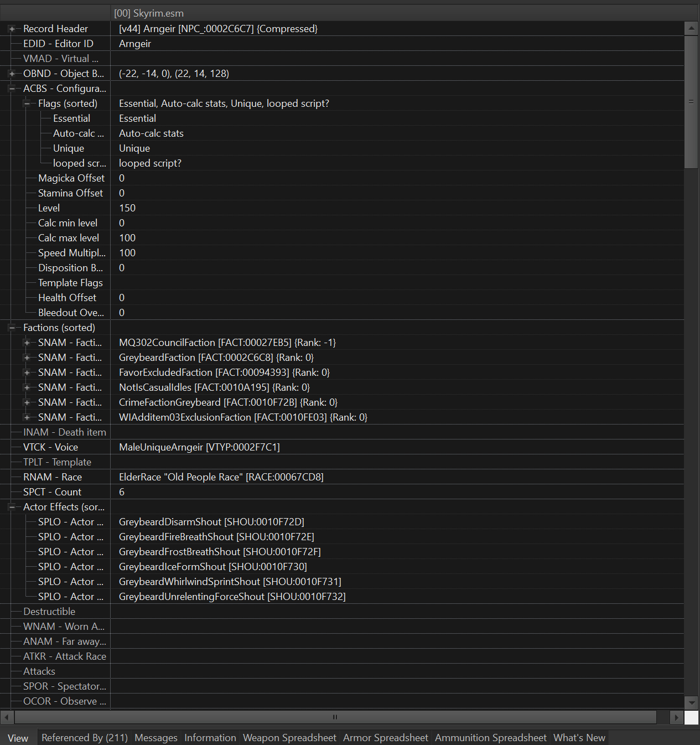The width and height of the screenshot is (700, 745).
Task: Expand the NotIsCasualIdles SNAM row
Action: coord(27,387)
